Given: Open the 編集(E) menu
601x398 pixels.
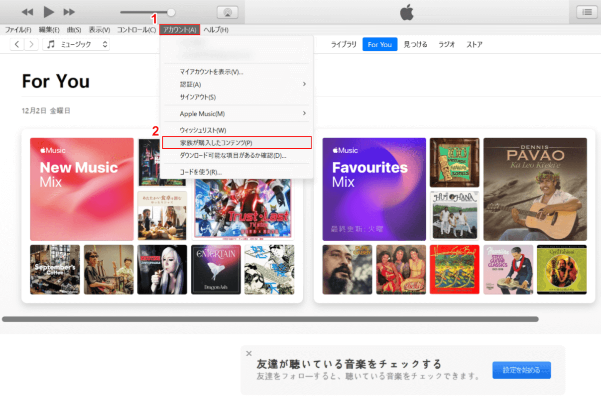Looking at the screenshot, I should 49,30.
